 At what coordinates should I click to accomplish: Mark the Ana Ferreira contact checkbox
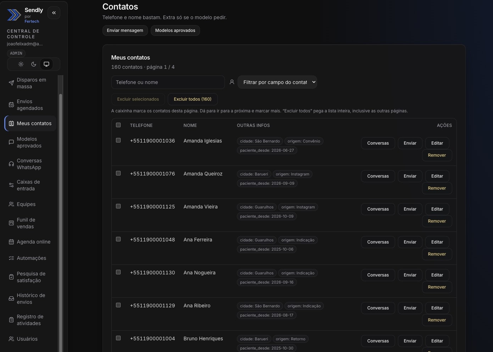click(x=118, y=239)
